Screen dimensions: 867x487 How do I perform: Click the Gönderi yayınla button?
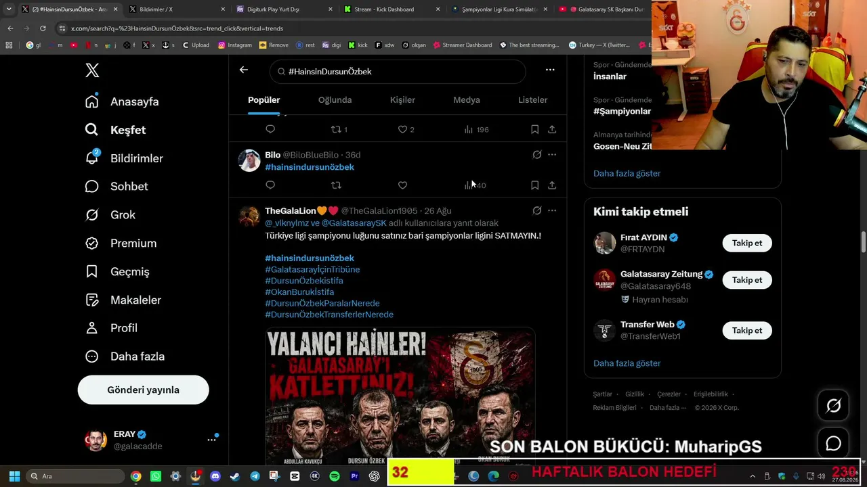click(x=143, y=390)
